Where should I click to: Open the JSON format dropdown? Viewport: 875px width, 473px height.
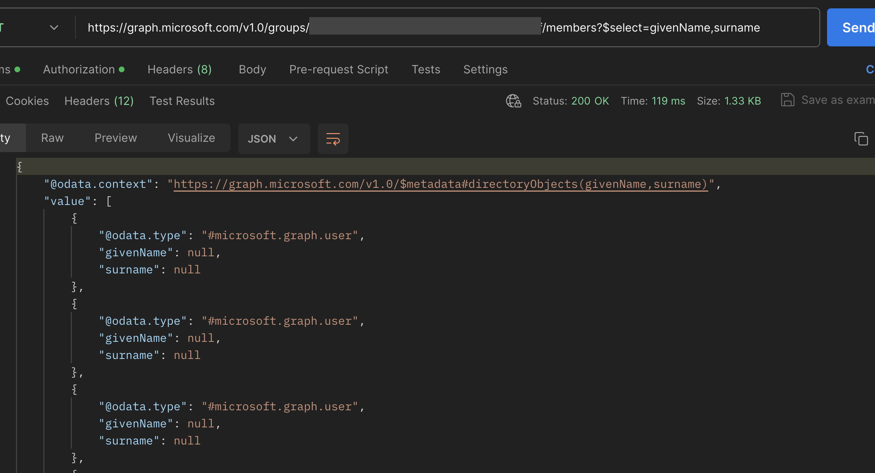click(273, 139)
